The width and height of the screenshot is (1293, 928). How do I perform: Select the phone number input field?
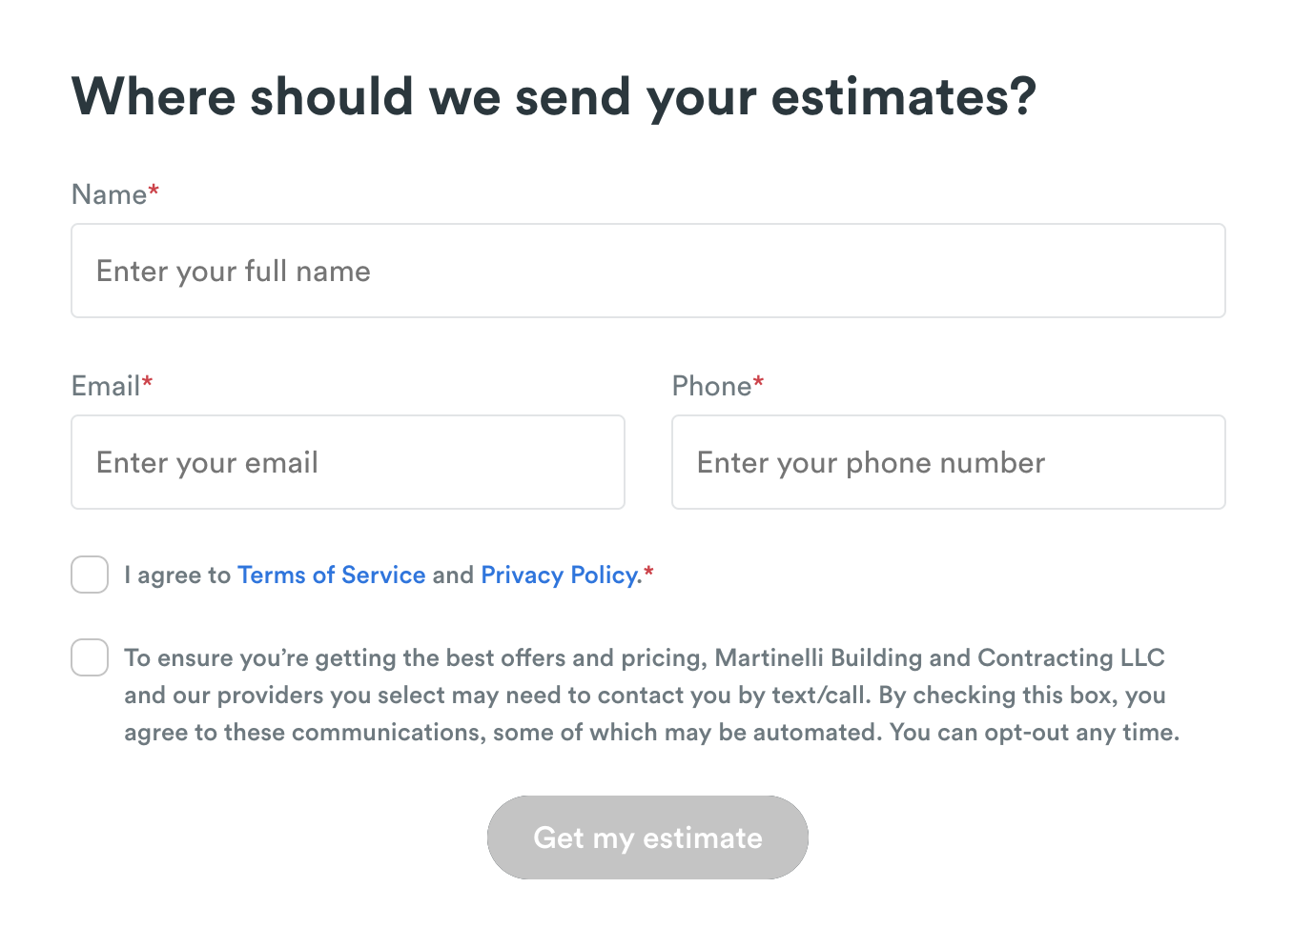tap(948, 462)
